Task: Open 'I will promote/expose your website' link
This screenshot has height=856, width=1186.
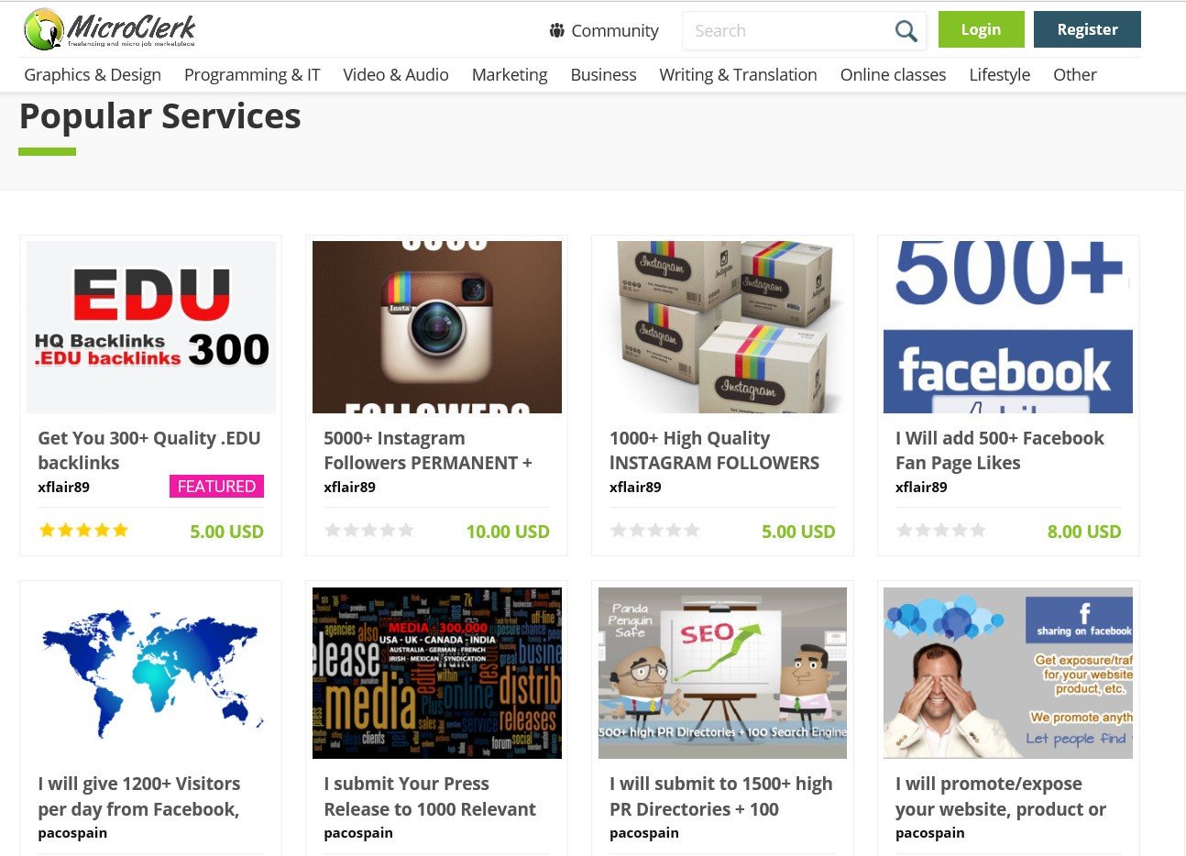Action: (x=1001, y=796)
